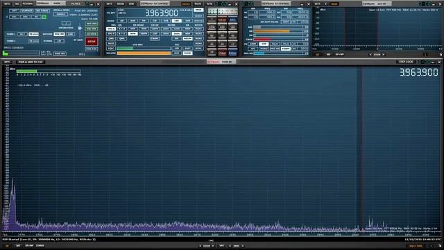
Task: Open the SCANNER panel
Action: click(27, 11)
